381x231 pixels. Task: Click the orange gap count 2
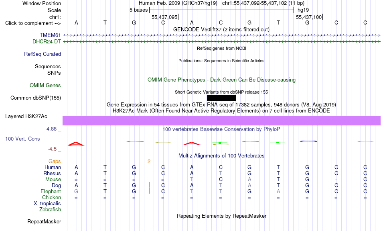point(149,161)
